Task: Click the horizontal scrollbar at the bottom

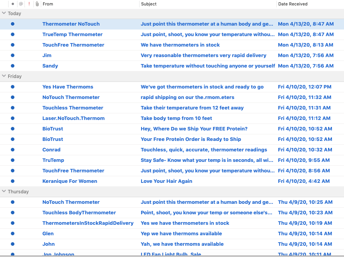Action: (x=171, y=255)
